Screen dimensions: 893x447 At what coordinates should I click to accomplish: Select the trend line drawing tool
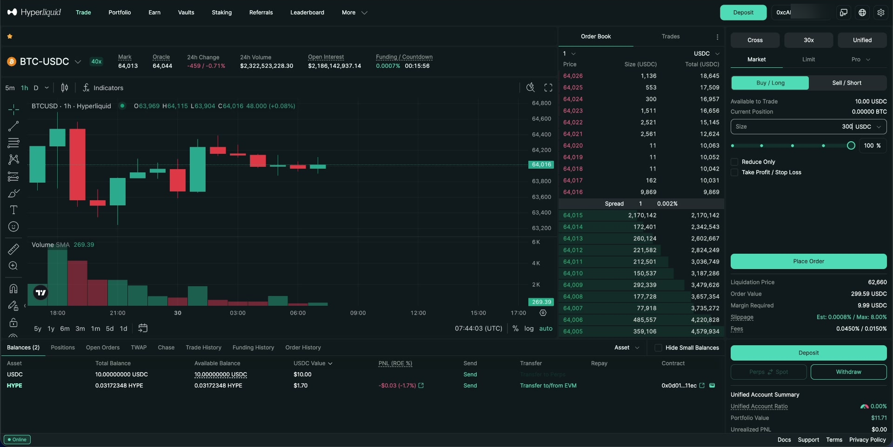[x=13, y=126]
